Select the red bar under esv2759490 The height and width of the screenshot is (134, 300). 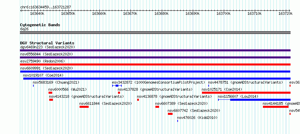tap(155, 64)
